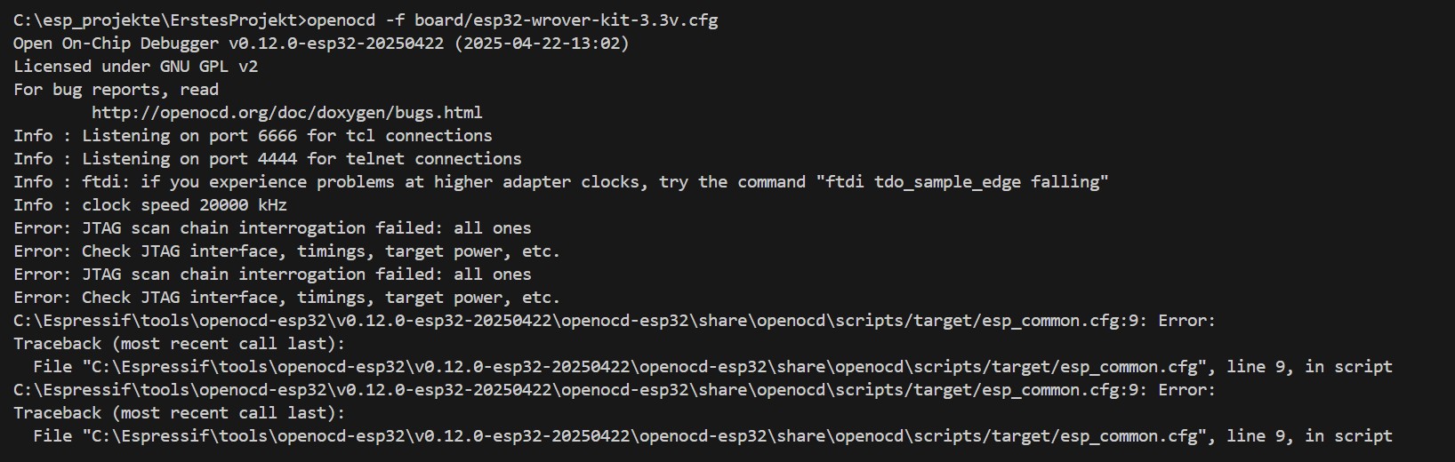This screenshot has width=1455, height=462.
Task: Click the second "Check JTAG interface" error line
Action: (x=286, y=298)
